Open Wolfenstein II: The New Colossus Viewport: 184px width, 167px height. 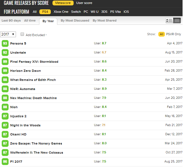click(x=37, y=153)
